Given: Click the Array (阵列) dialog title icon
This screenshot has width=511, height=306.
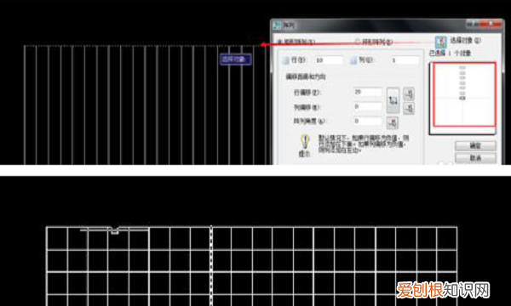Looking at the screenshot, I should [x=278, y=25].
